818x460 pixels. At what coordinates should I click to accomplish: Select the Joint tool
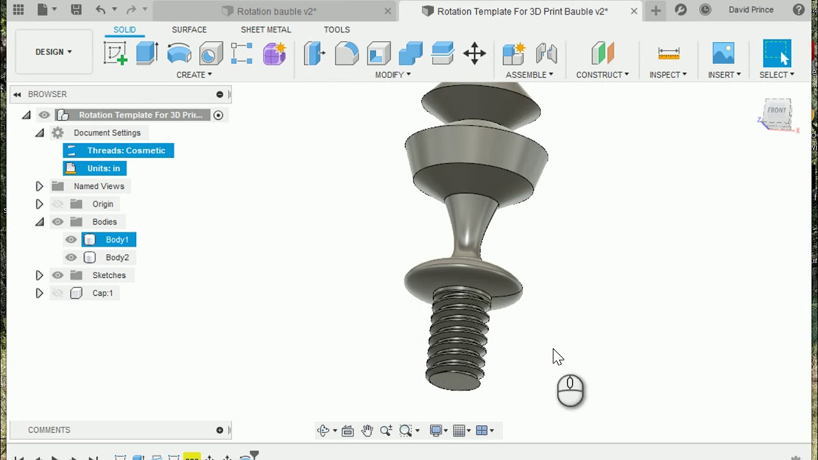(x=546, y=53)
